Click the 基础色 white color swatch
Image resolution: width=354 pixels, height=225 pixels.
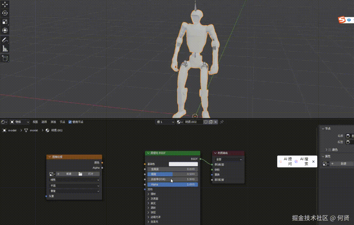(183, 164)
